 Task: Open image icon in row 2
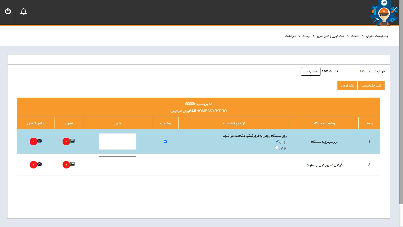click(x=72, y=164)
